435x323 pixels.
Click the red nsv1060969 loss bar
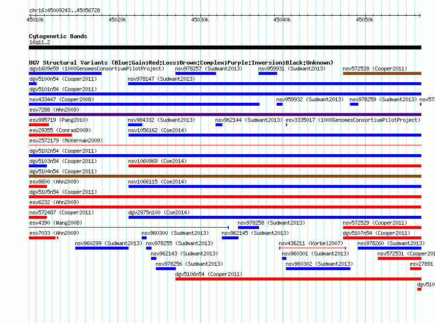click(x=275, y=166)
